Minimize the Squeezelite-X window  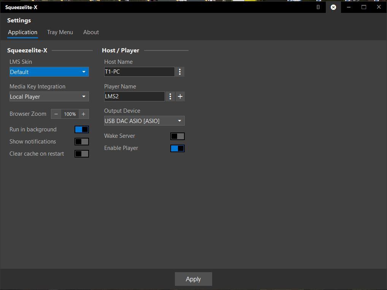click(349, 7)
